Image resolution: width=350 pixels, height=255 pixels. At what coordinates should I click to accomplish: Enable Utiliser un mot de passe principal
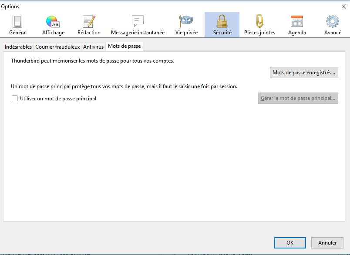pos(13,99)
